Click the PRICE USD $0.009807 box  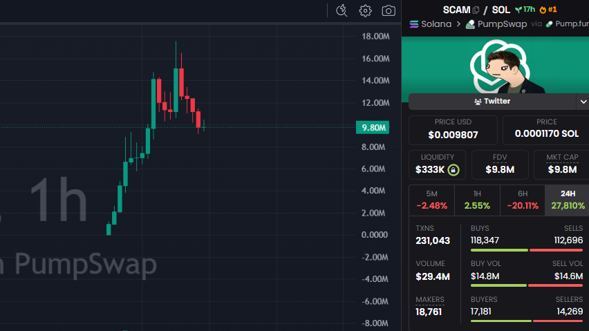(453, 130)
